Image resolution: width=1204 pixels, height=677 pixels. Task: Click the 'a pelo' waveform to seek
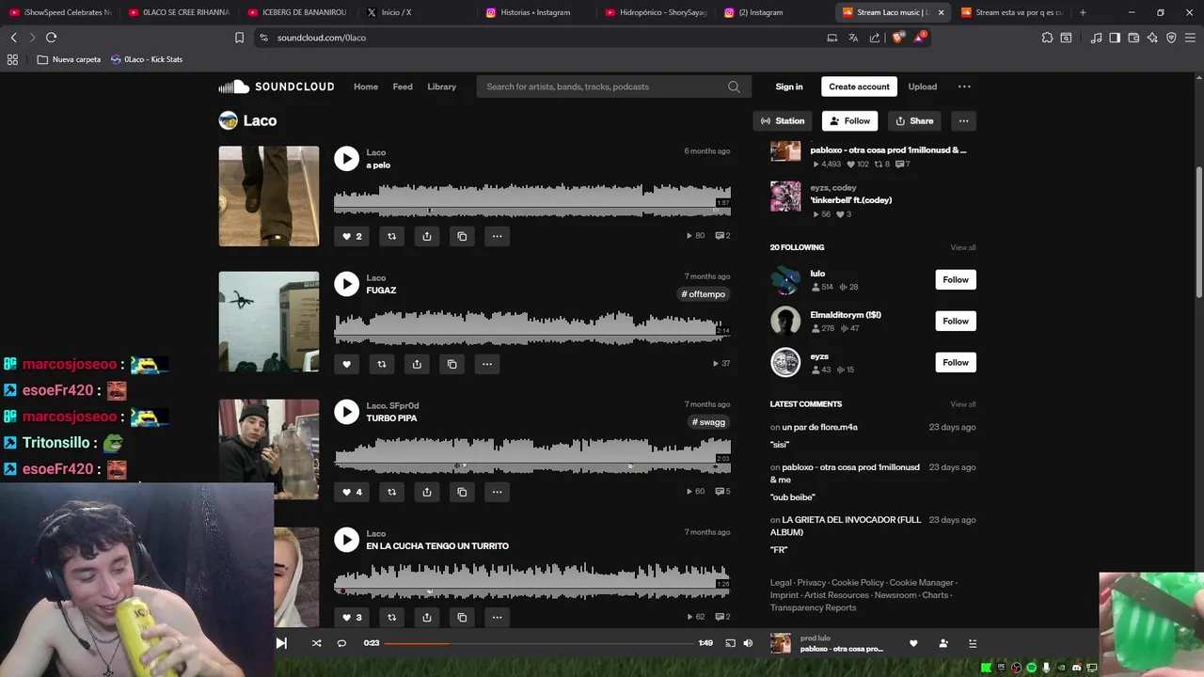click(532, 200)
